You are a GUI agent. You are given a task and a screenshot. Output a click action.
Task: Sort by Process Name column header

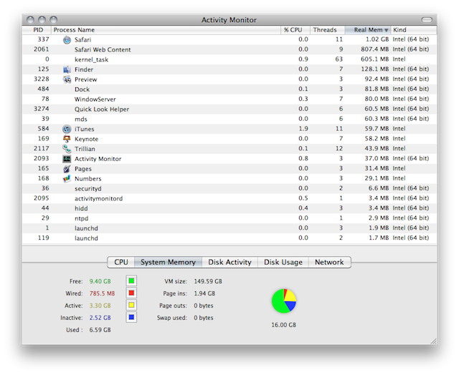coord(166,30)
